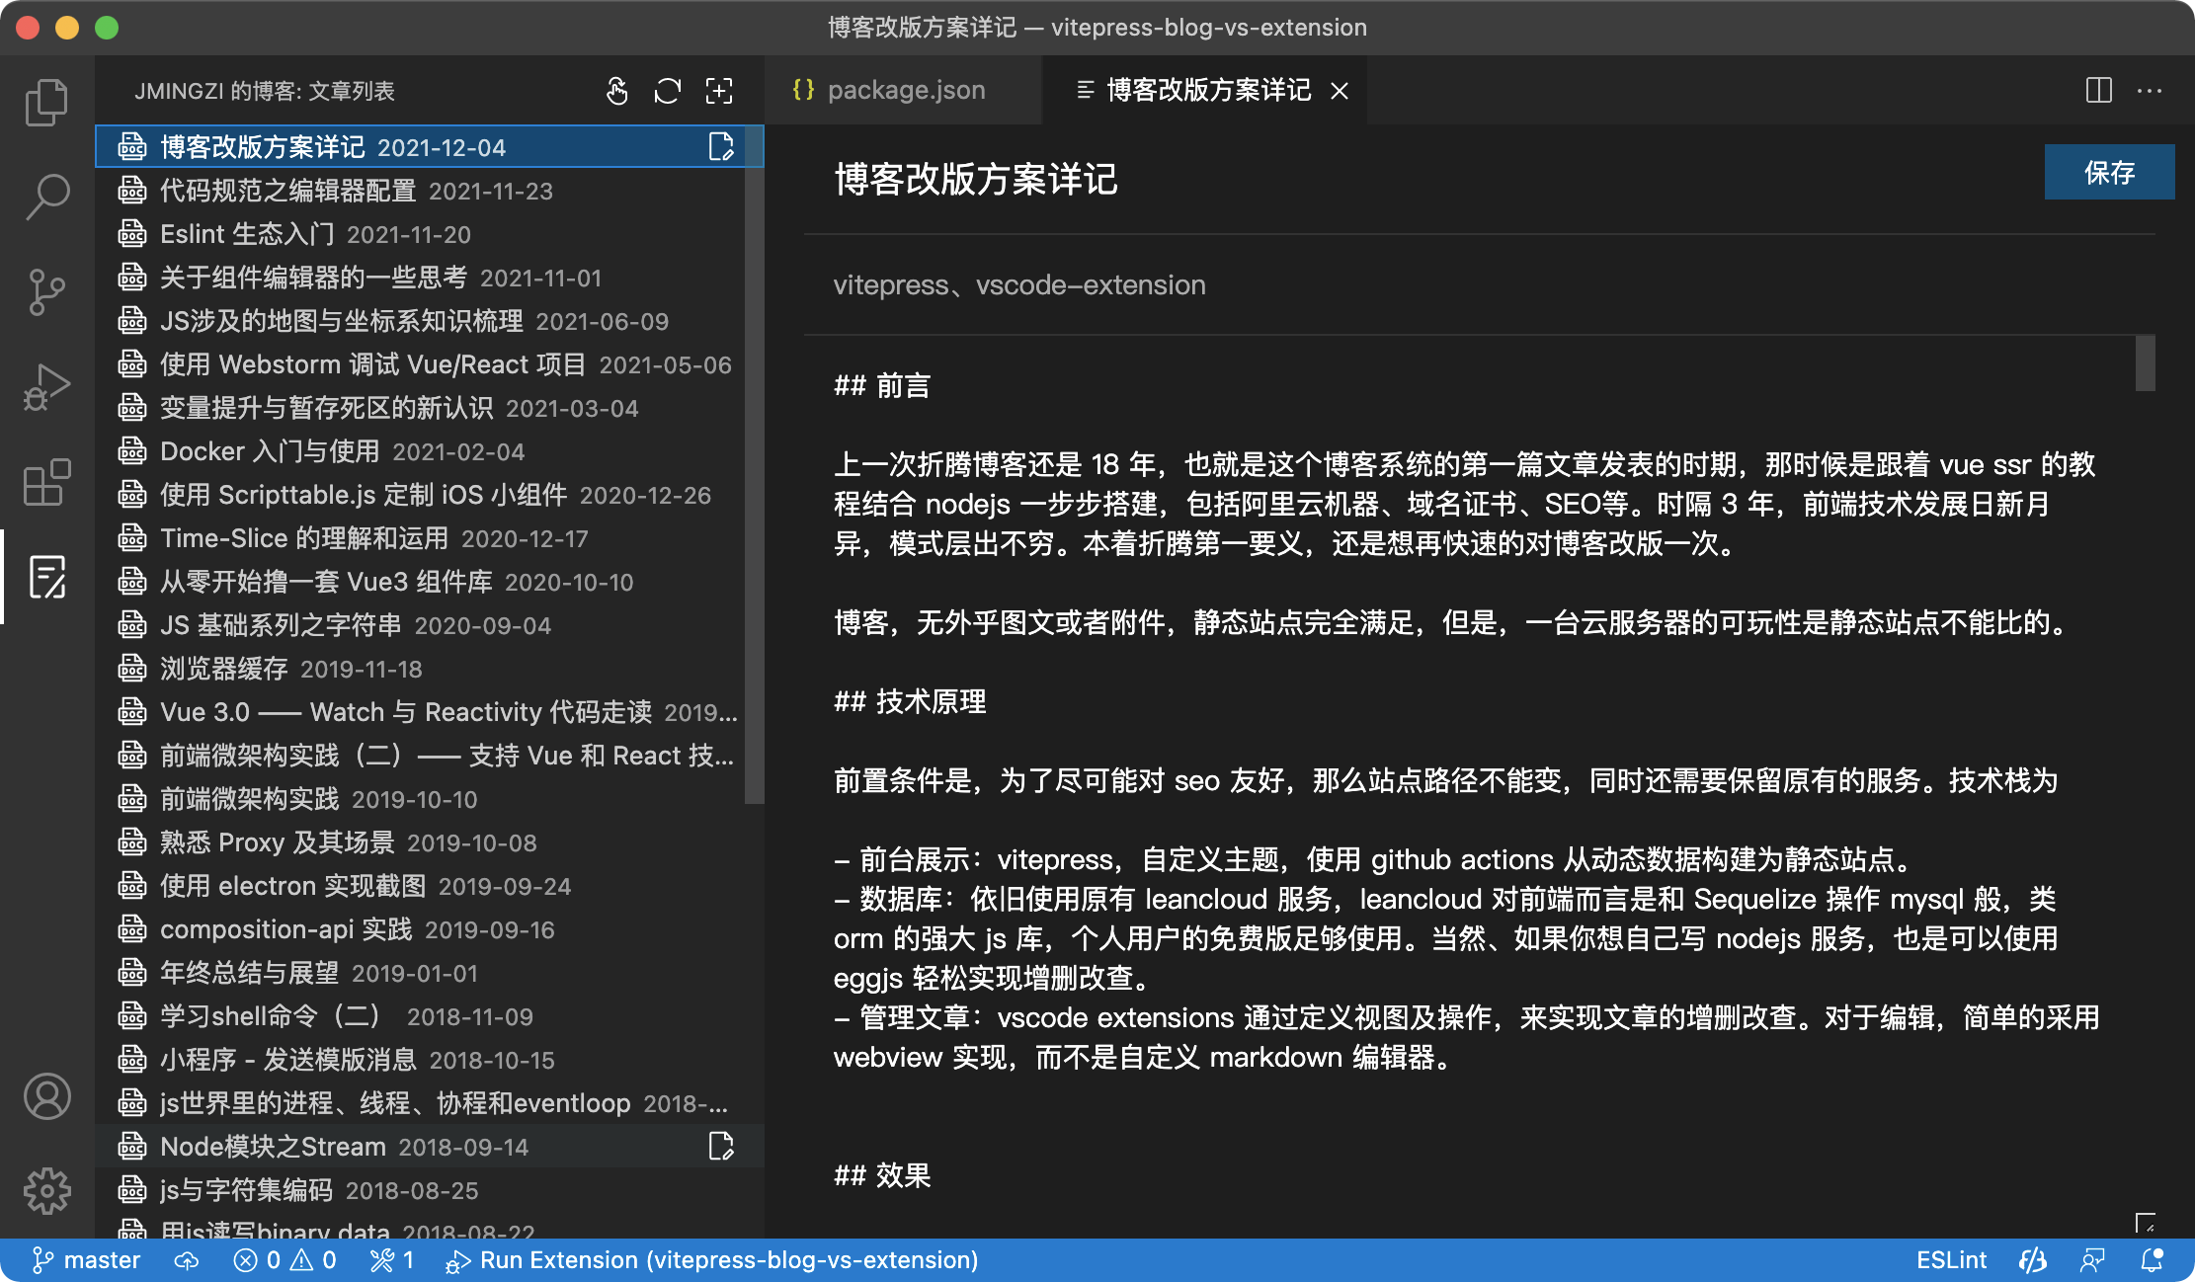Click the master branch status item
This screenshot has width=2195, height=1282.
pyautogui.click(x=87, y=1260)
